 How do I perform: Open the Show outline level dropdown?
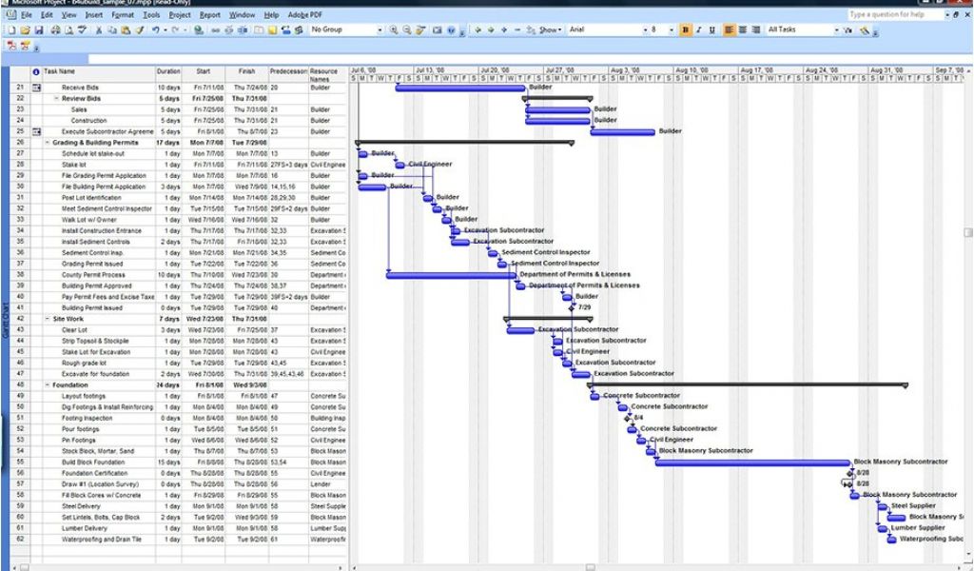point(551,30)
